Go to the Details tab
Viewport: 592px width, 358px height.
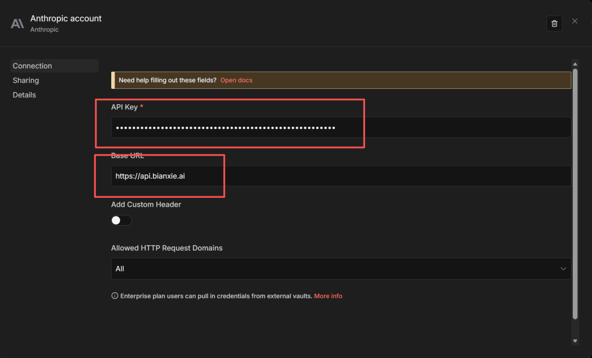(x=24, y=95)
